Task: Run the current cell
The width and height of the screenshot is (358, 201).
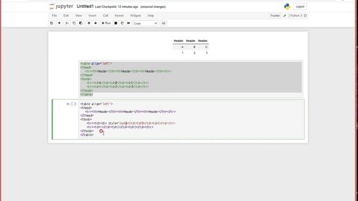Action: 106,23
